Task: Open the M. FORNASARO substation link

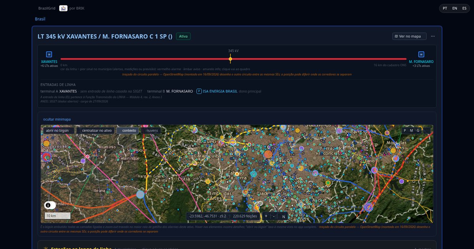Action: pos(421,62)
